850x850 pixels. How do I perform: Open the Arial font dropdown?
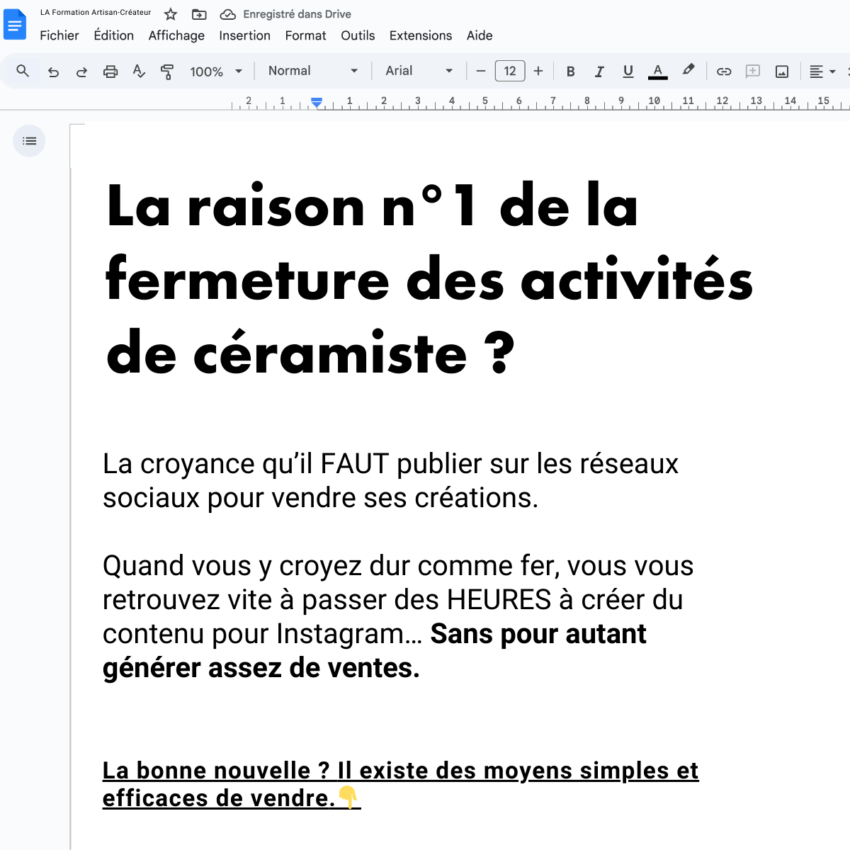click(x=419, y=71)
